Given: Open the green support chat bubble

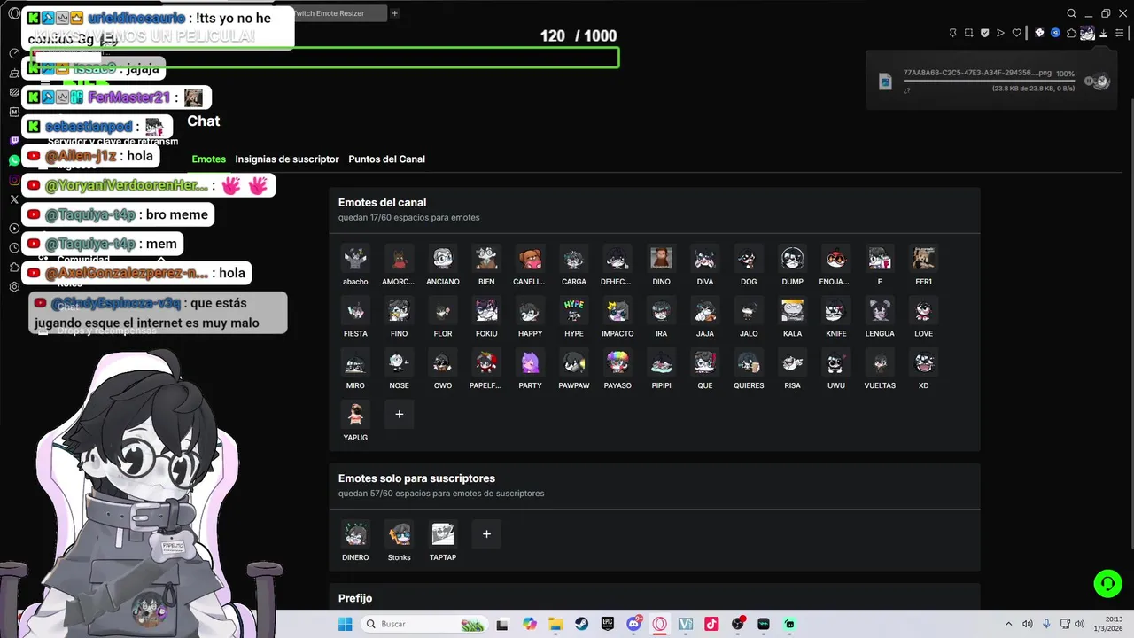Looking at the screenshot, I should [1107, 583].
